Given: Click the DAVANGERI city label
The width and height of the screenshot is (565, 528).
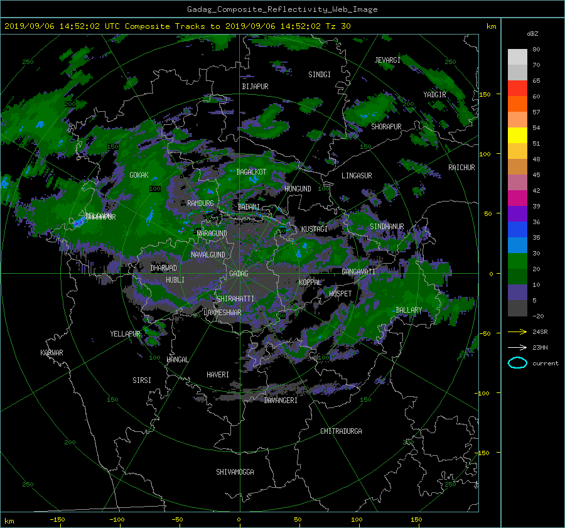Looking at the screenshot, I should (x=281, y=401).
